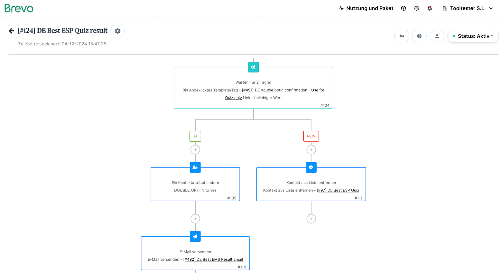Open the workflow statistics chart icon
This screenshot has width=502, height=273.
[402, 36]
